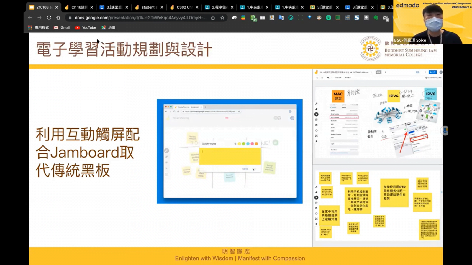Close the 210108 tab
The height and width of the screenshot is (265, 472).
click(57, 7)
